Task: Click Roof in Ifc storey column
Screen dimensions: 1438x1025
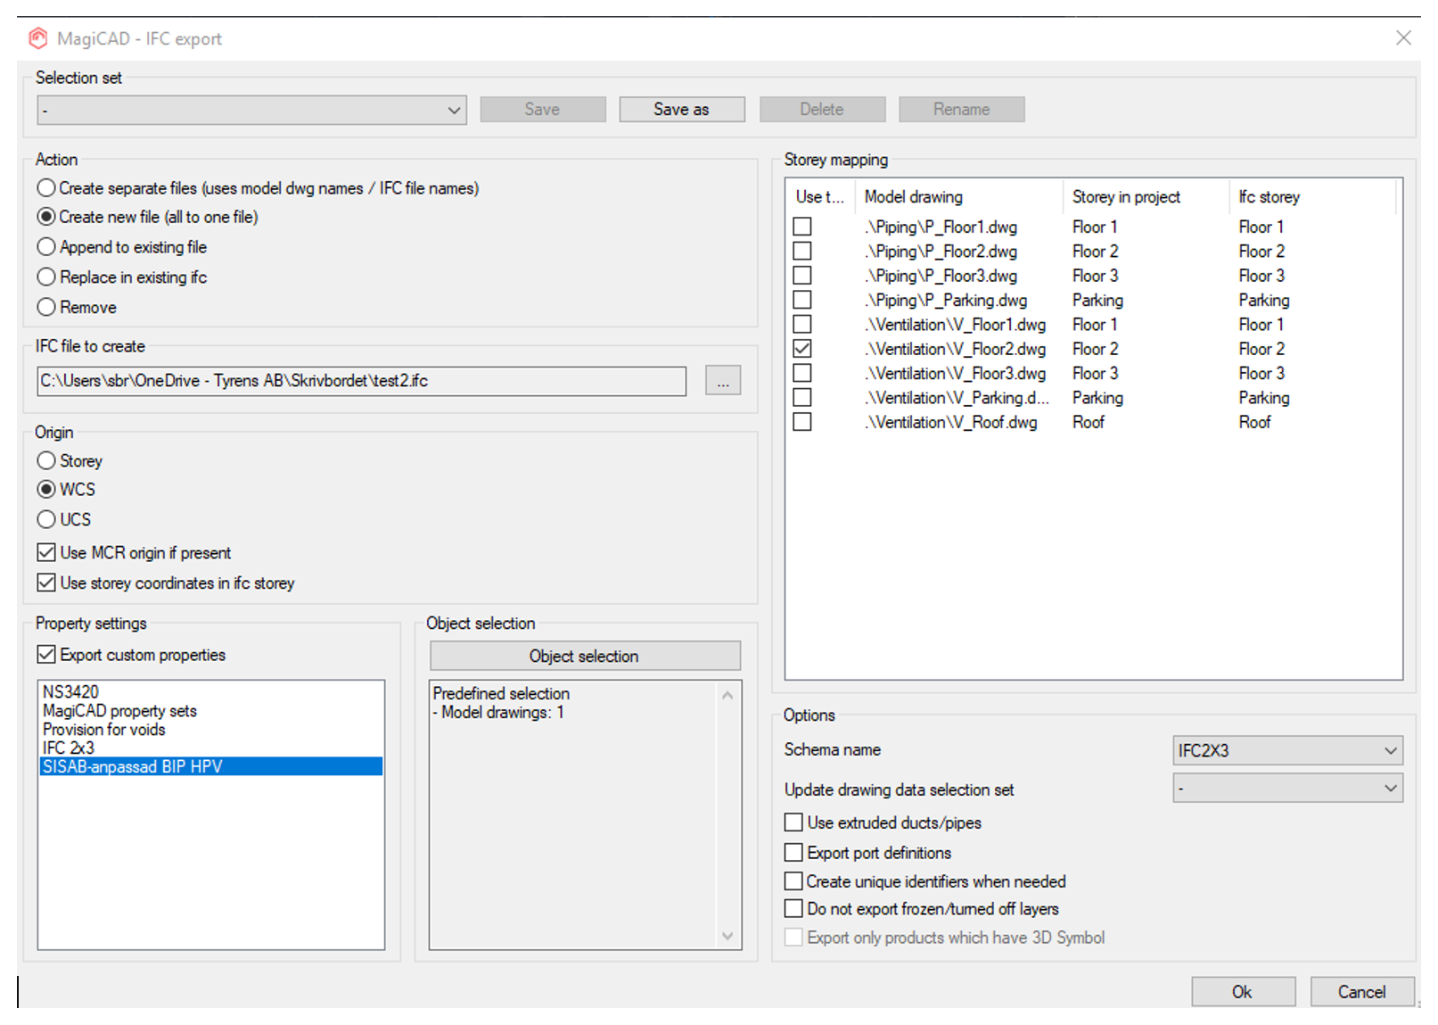Action: coord(1254,423)
